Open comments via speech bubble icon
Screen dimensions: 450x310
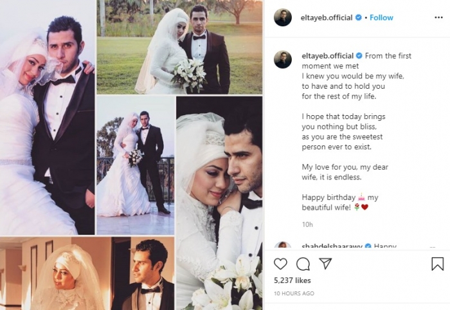point(303,264)
